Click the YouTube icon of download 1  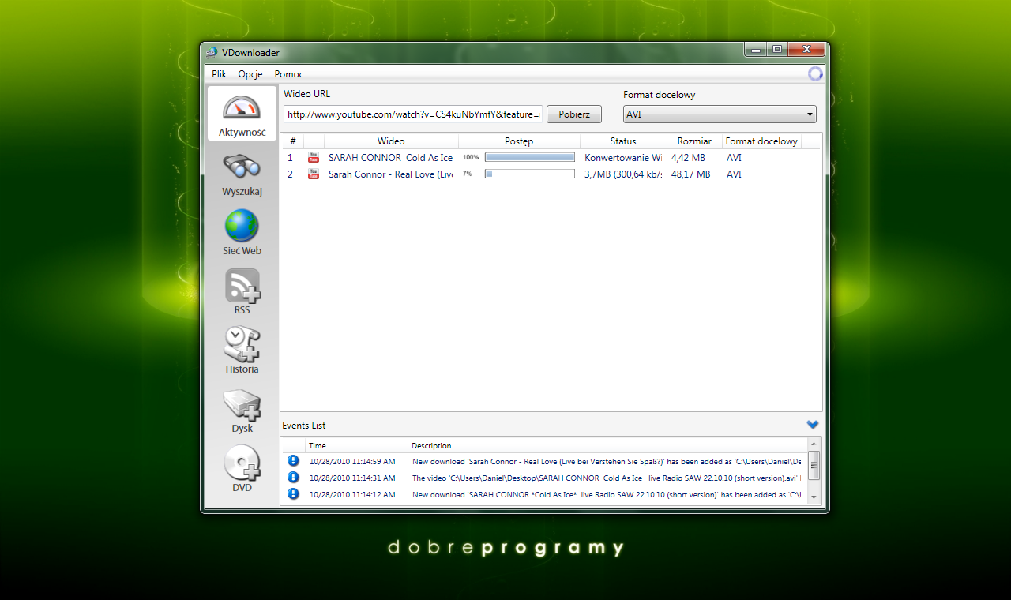(x=314, y=158)
